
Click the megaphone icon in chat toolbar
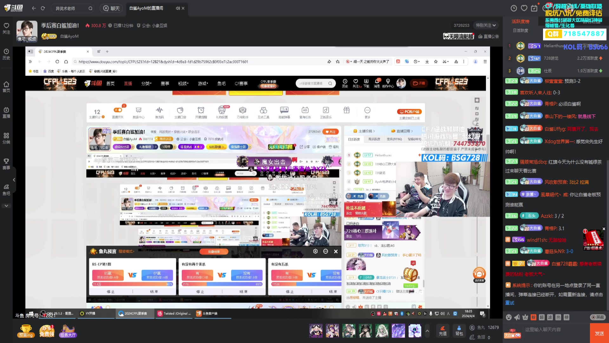point(517,317)
